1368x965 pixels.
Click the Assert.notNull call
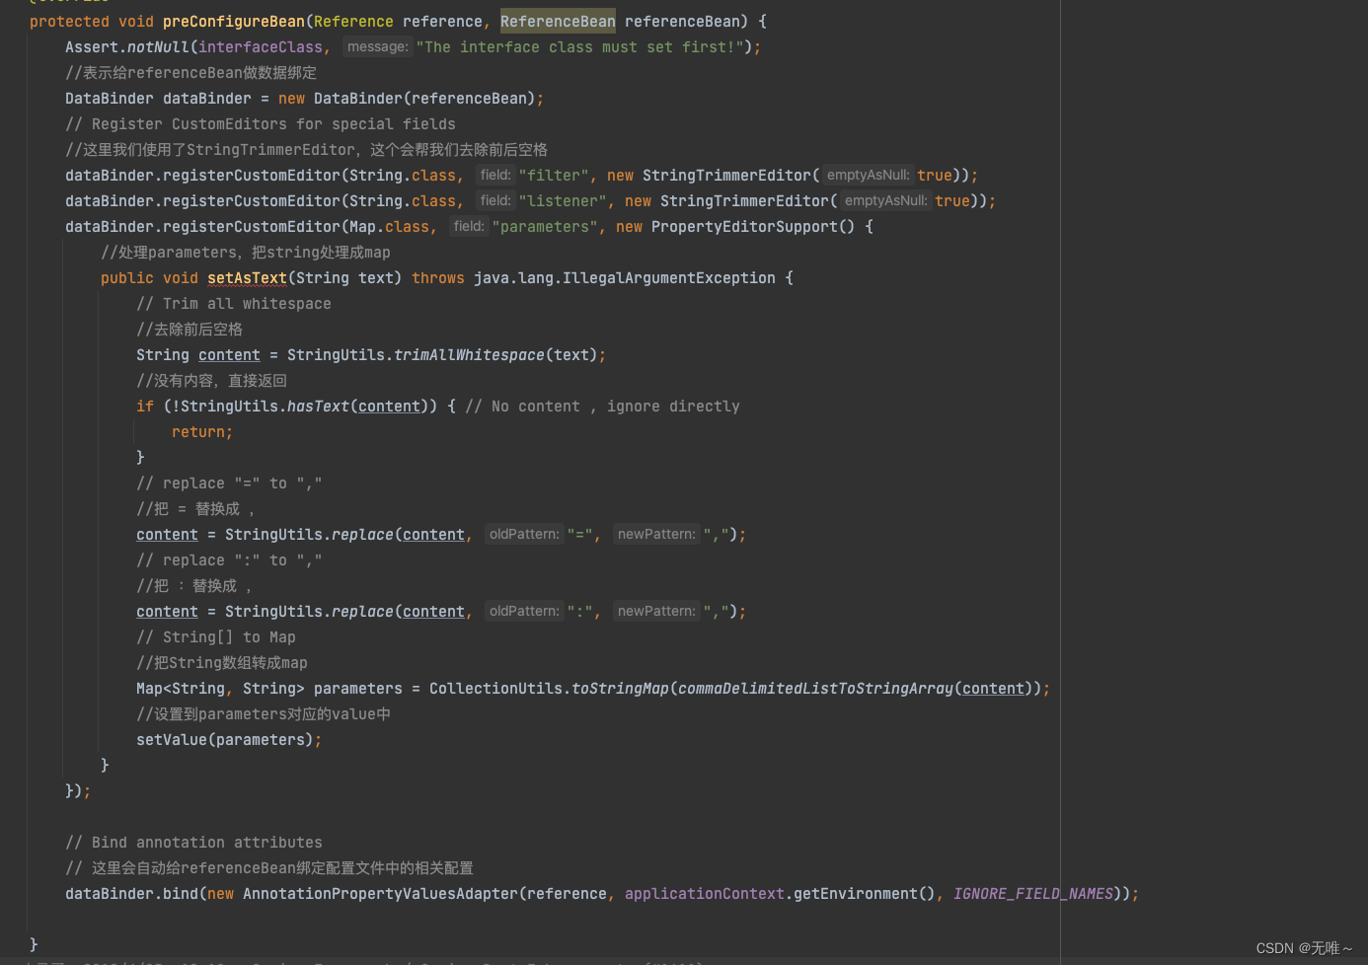(127, 47)
